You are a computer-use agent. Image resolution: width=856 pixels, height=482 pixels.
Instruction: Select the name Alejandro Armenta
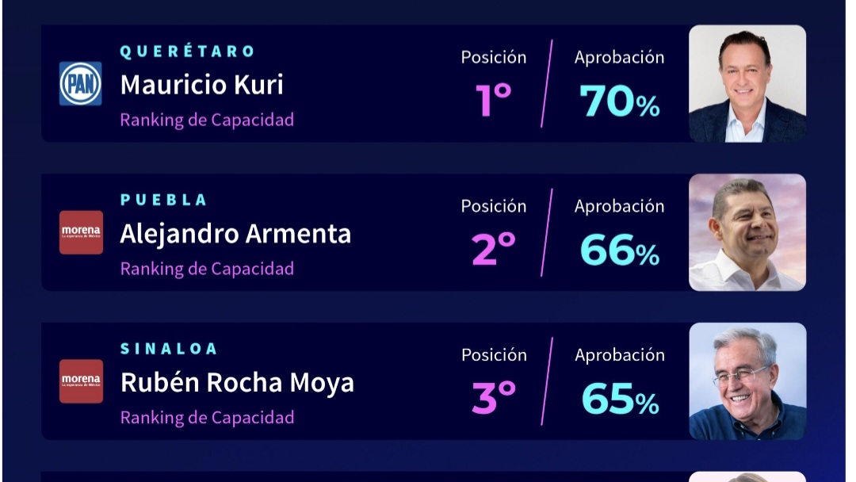pyautogui.click(x=235, y=235)
